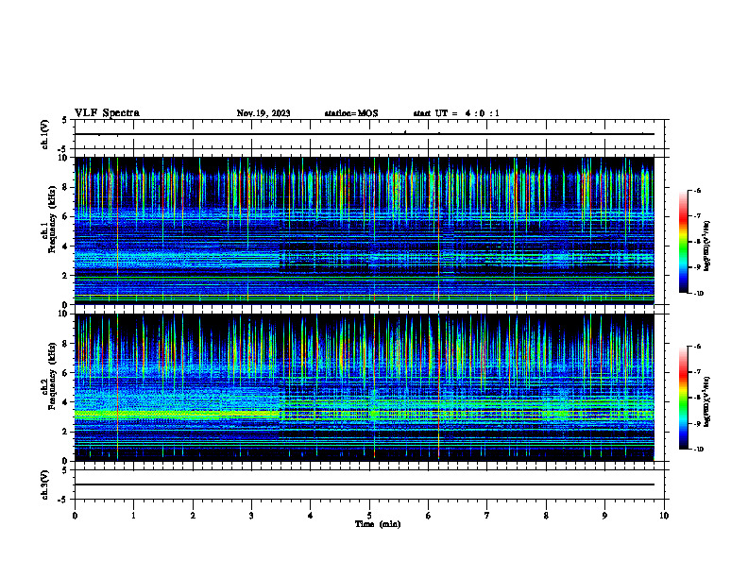748x578 pixels.
Task: Click the 2 kHz tick label on ch.2 axis
Action: coord(66,432)
